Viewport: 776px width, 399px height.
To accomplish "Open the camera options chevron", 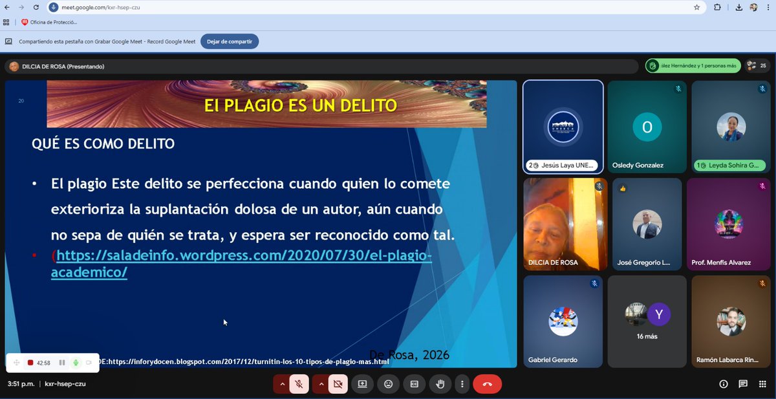I will pos(321,383).
